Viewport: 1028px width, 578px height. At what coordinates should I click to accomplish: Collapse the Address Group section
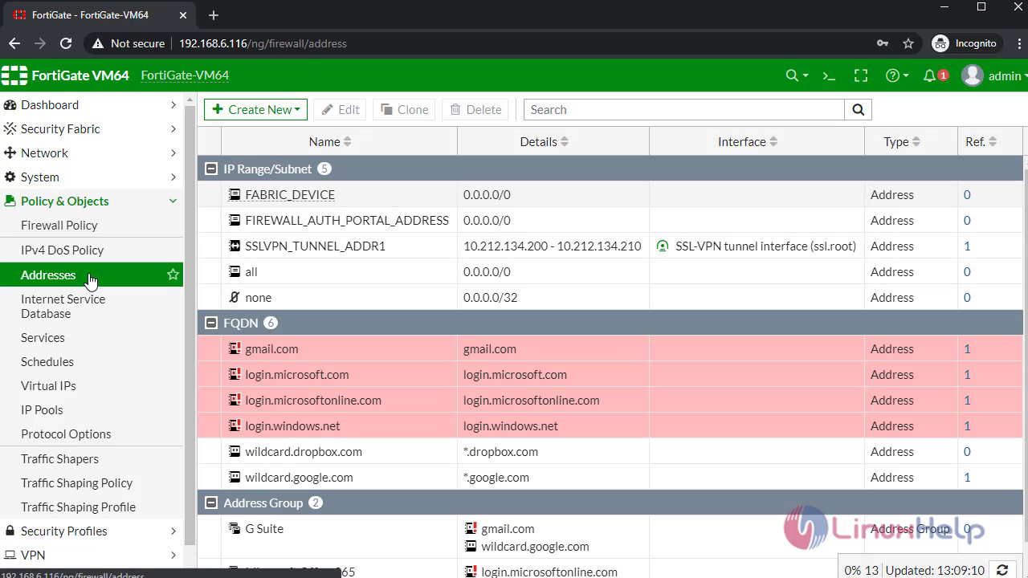point(211,503)
